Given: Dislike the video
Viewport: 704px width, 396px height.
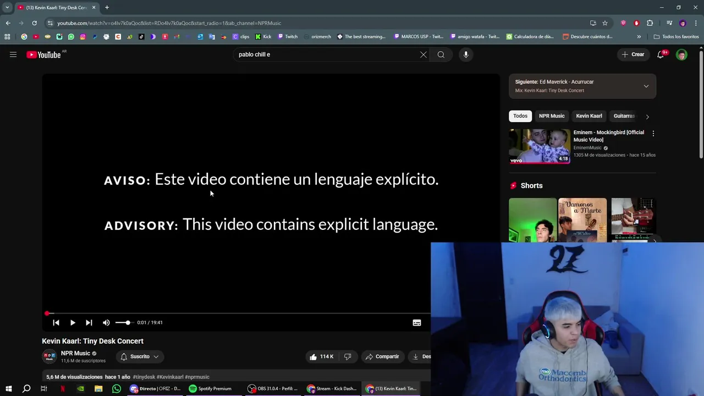Looking at the screenshot, I should [x=348, y=356].
